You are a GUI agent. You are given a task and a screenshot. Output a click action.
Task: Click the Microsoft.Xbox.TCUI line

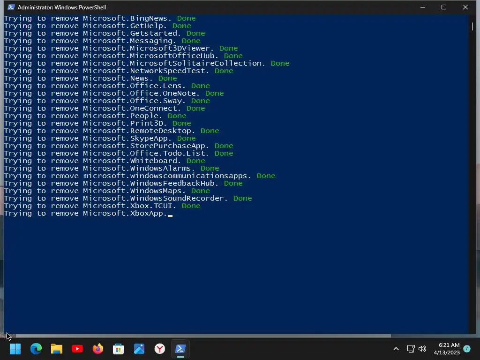[102, 206]
